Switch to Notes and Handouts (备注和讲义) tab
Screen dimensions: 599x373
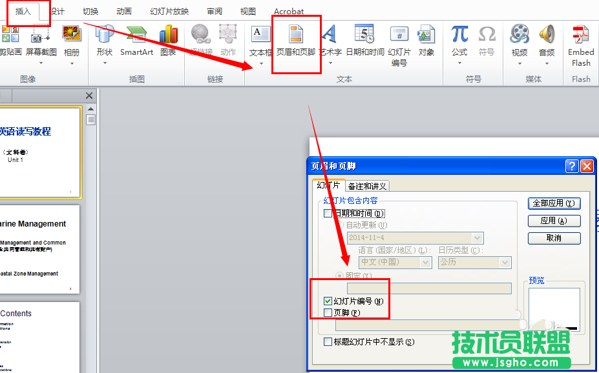pos(367,186)
